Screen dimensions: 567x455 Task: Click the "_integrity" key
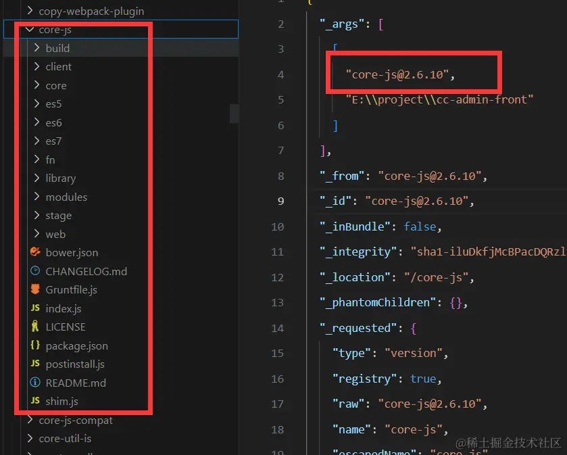click(358, 252)
